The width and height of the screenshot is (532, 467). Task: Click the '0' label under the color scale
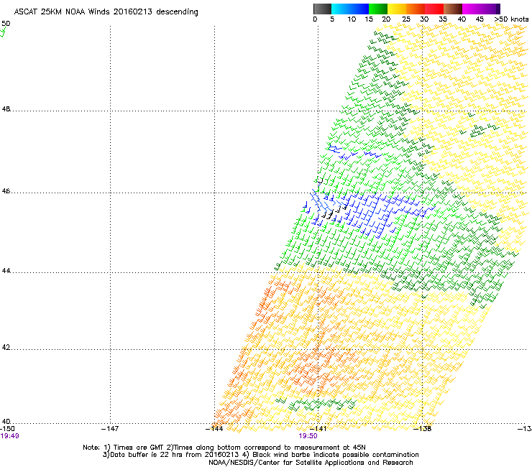point(315,19)
